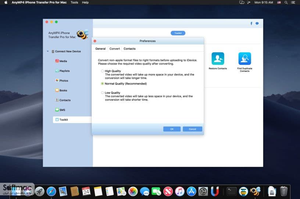Switch to the Contacts preferences tab
This screenshot has height=199, width=300.
pos(129,49)
